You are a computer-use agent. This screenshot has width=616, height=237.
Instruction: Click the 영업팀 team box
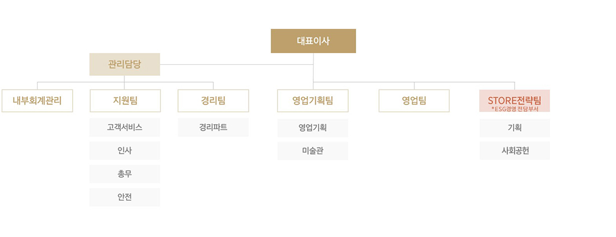point(414,101)
